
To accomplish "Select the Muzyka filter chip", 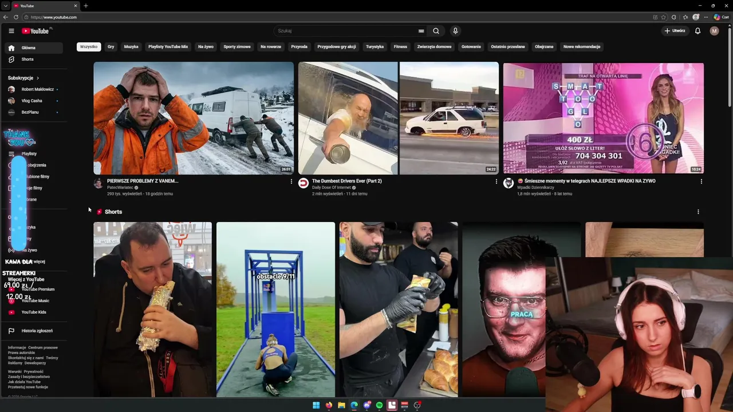I will click(131, 47).
